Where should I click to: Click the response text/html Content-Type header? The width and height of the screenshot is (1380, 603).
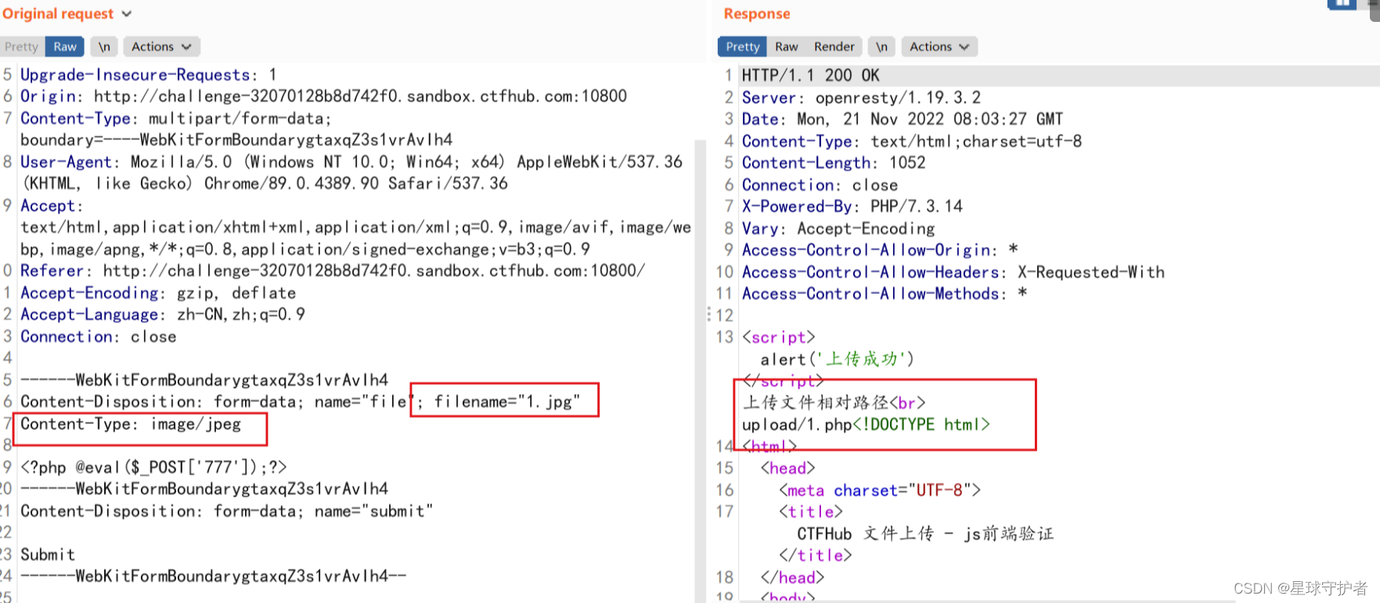pyautogui.click(x=912, y=142)
